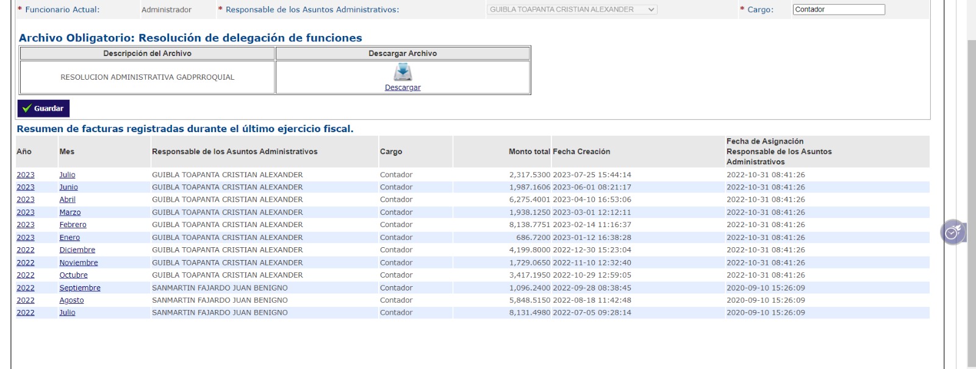976x369 pixels.
Task: Click the Cargo input field
Action: tap(838, 10)
